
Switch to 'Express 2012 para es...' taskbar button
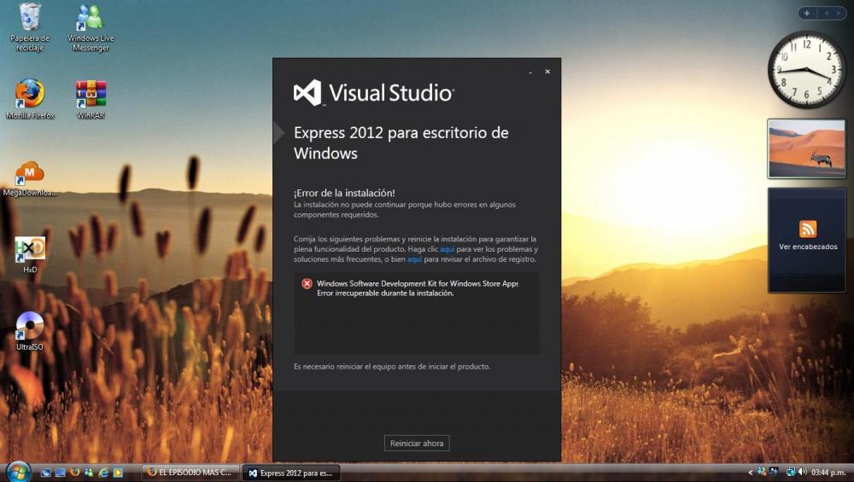click(291, 473)
